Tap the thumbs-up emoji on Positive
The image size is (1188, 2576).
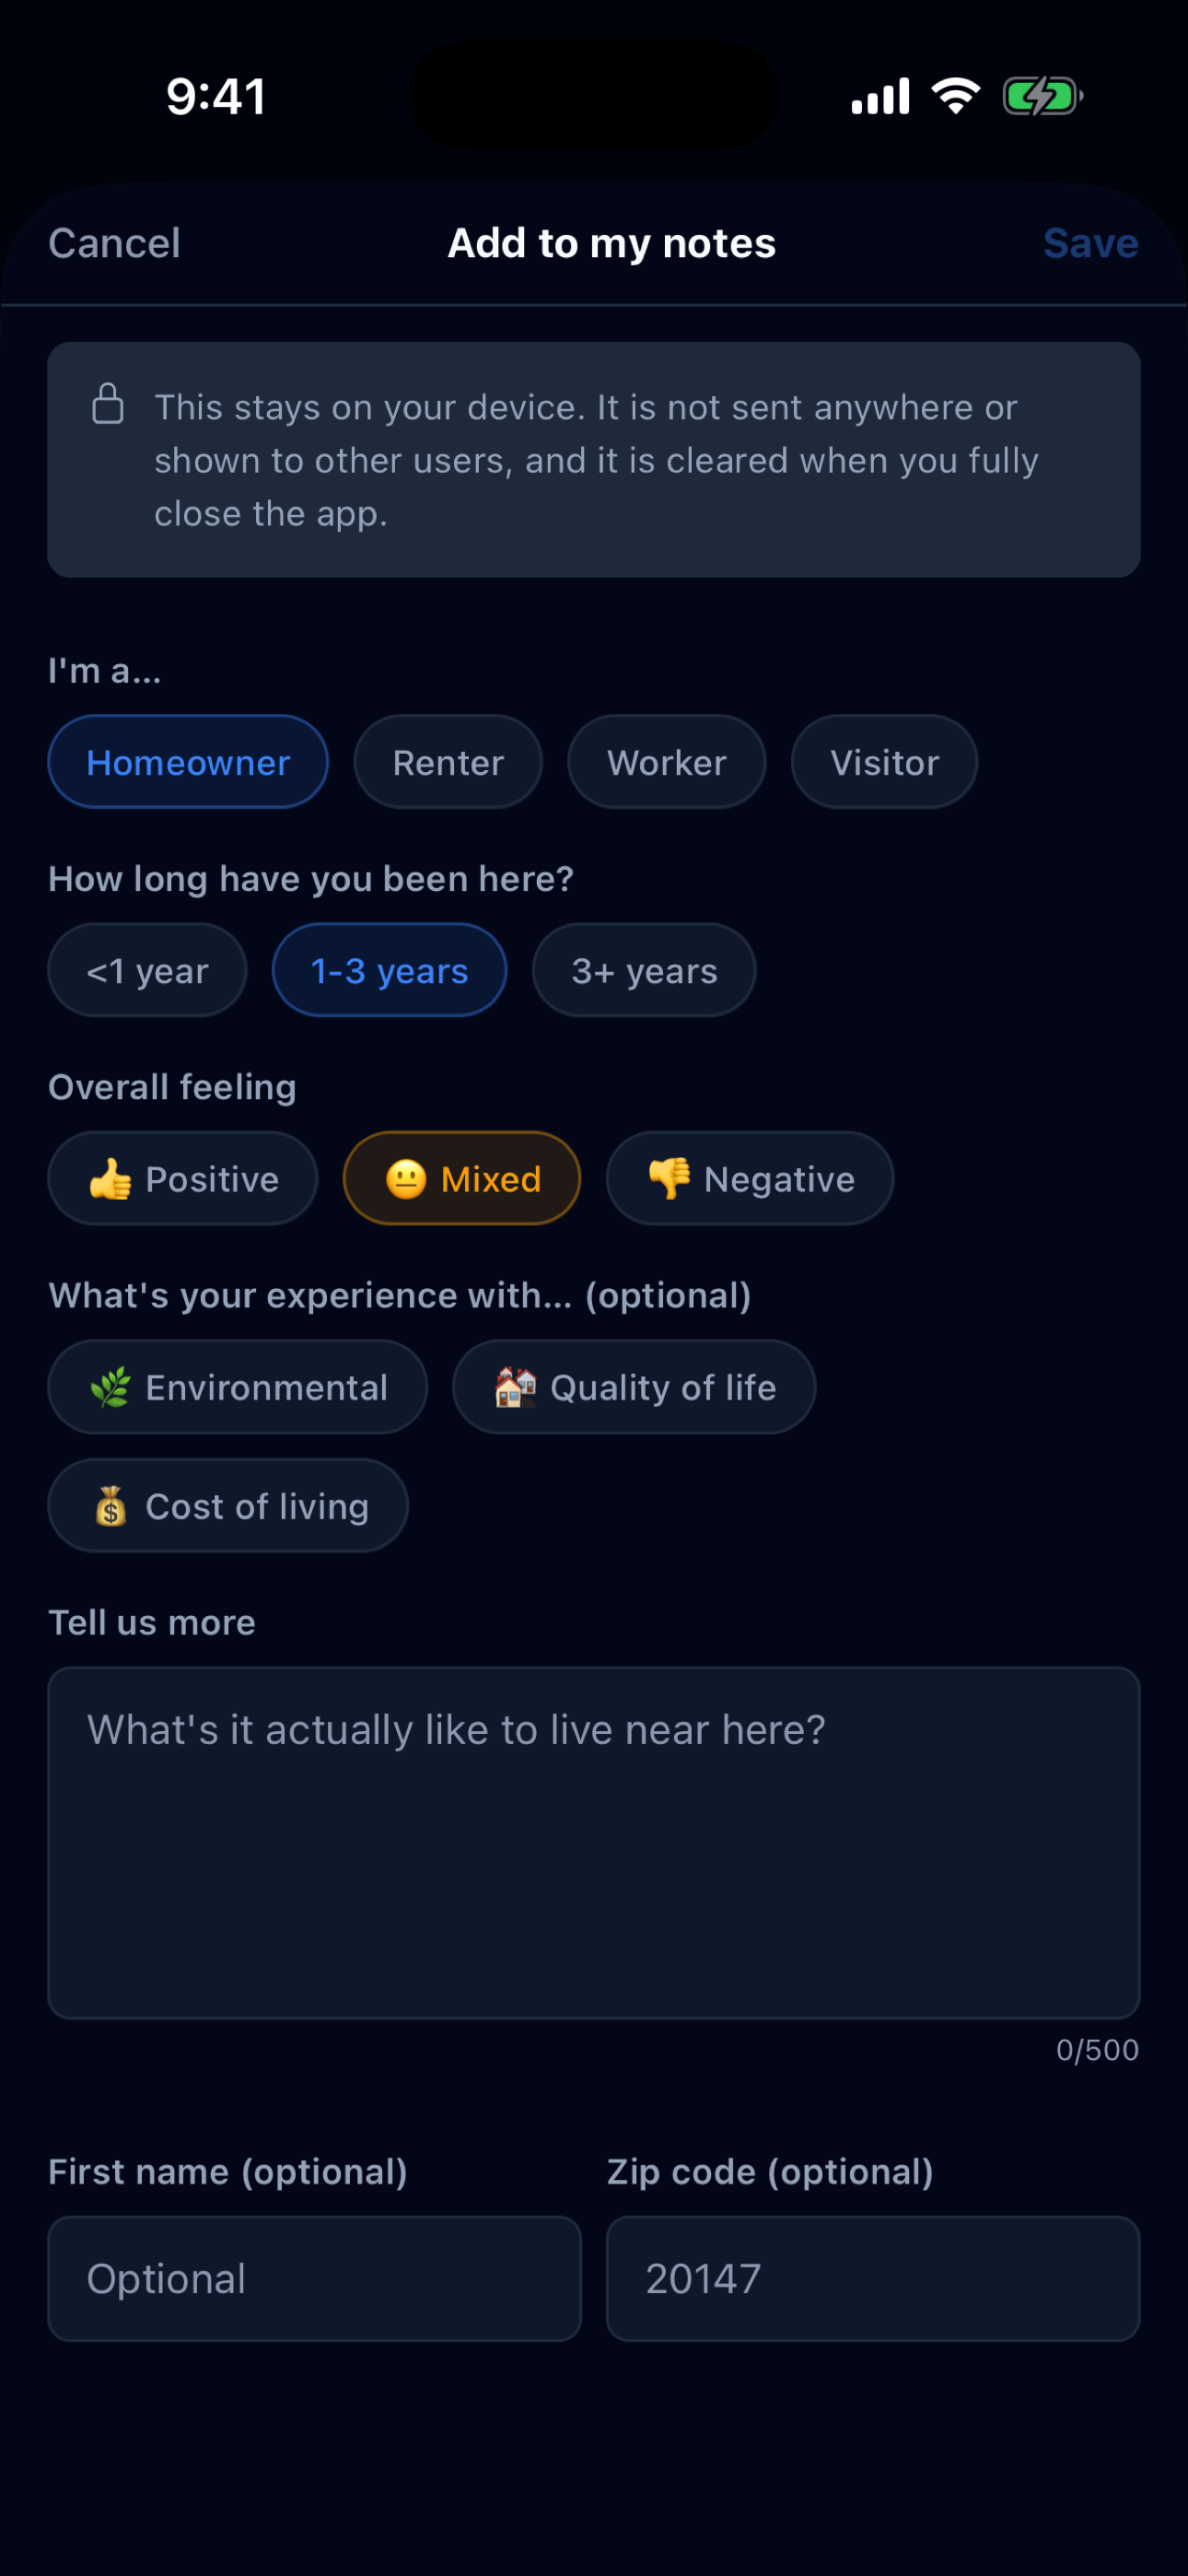click(110, 1179)
